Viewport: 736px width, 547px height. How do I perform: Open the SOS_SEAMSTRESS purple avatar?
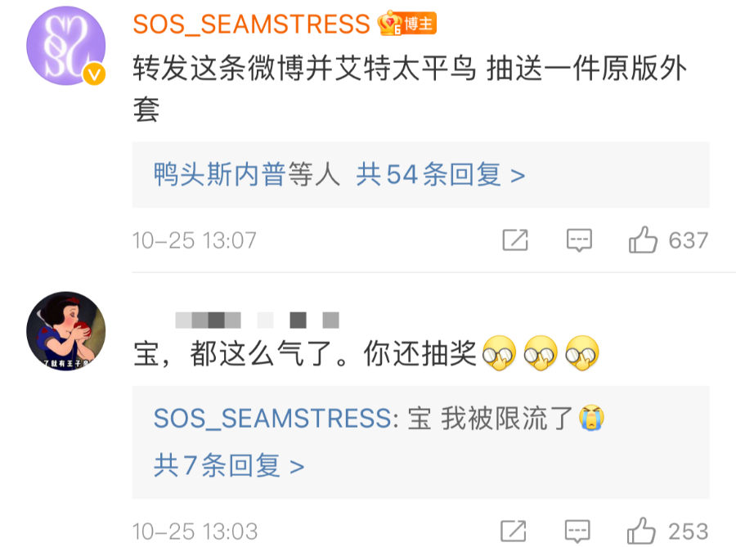click(65, 46)
